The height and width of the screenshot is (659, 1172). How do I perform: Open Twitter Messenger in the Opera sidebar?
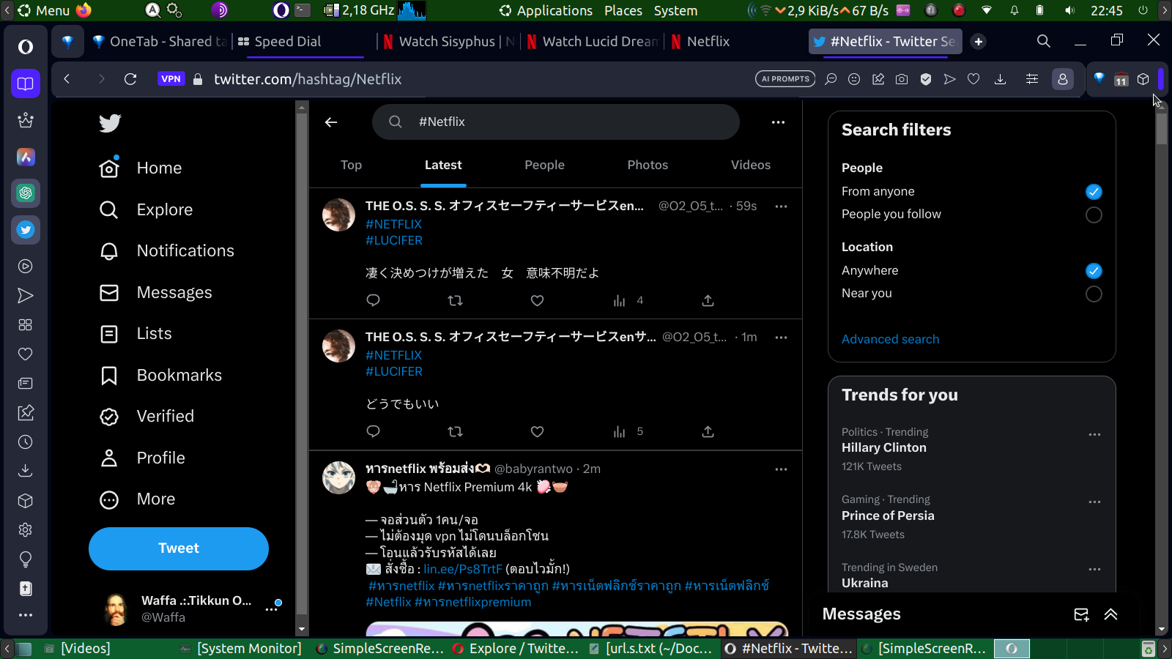(x=26, y=230)
